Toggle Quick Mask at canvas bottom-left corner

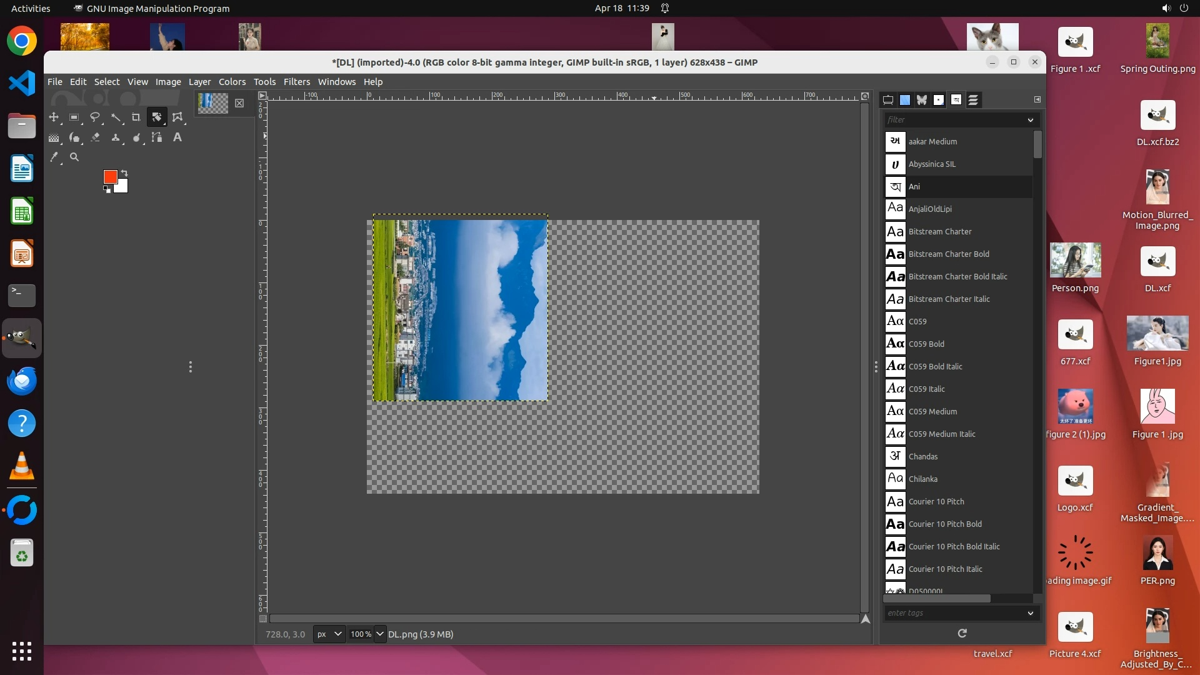pyautogui.click(x=263, y=619)
